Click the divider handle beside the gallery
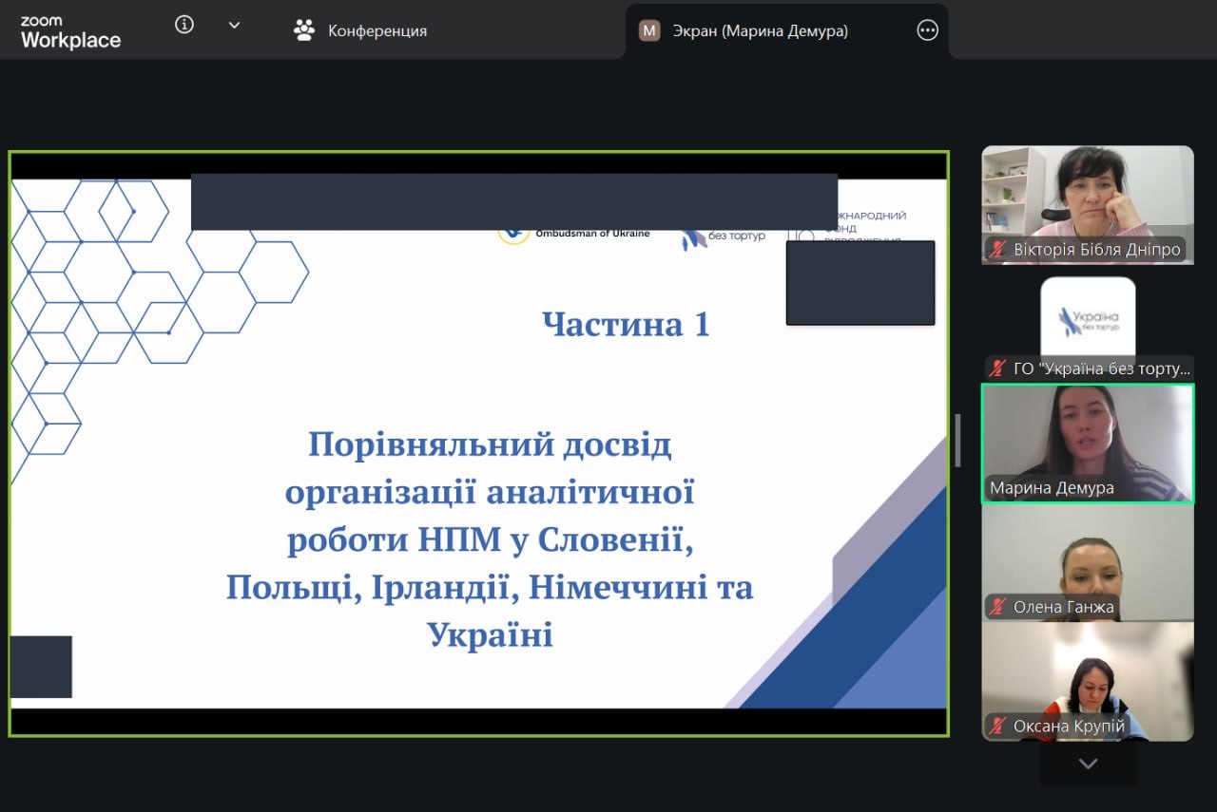 click(x=957, y=440)
